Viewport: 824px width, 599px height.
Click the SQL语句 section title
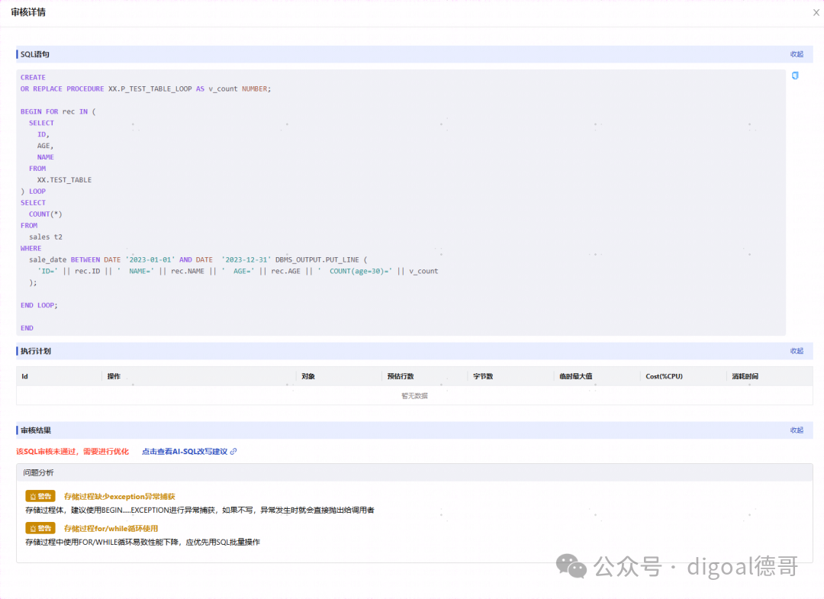coord(34,54)
